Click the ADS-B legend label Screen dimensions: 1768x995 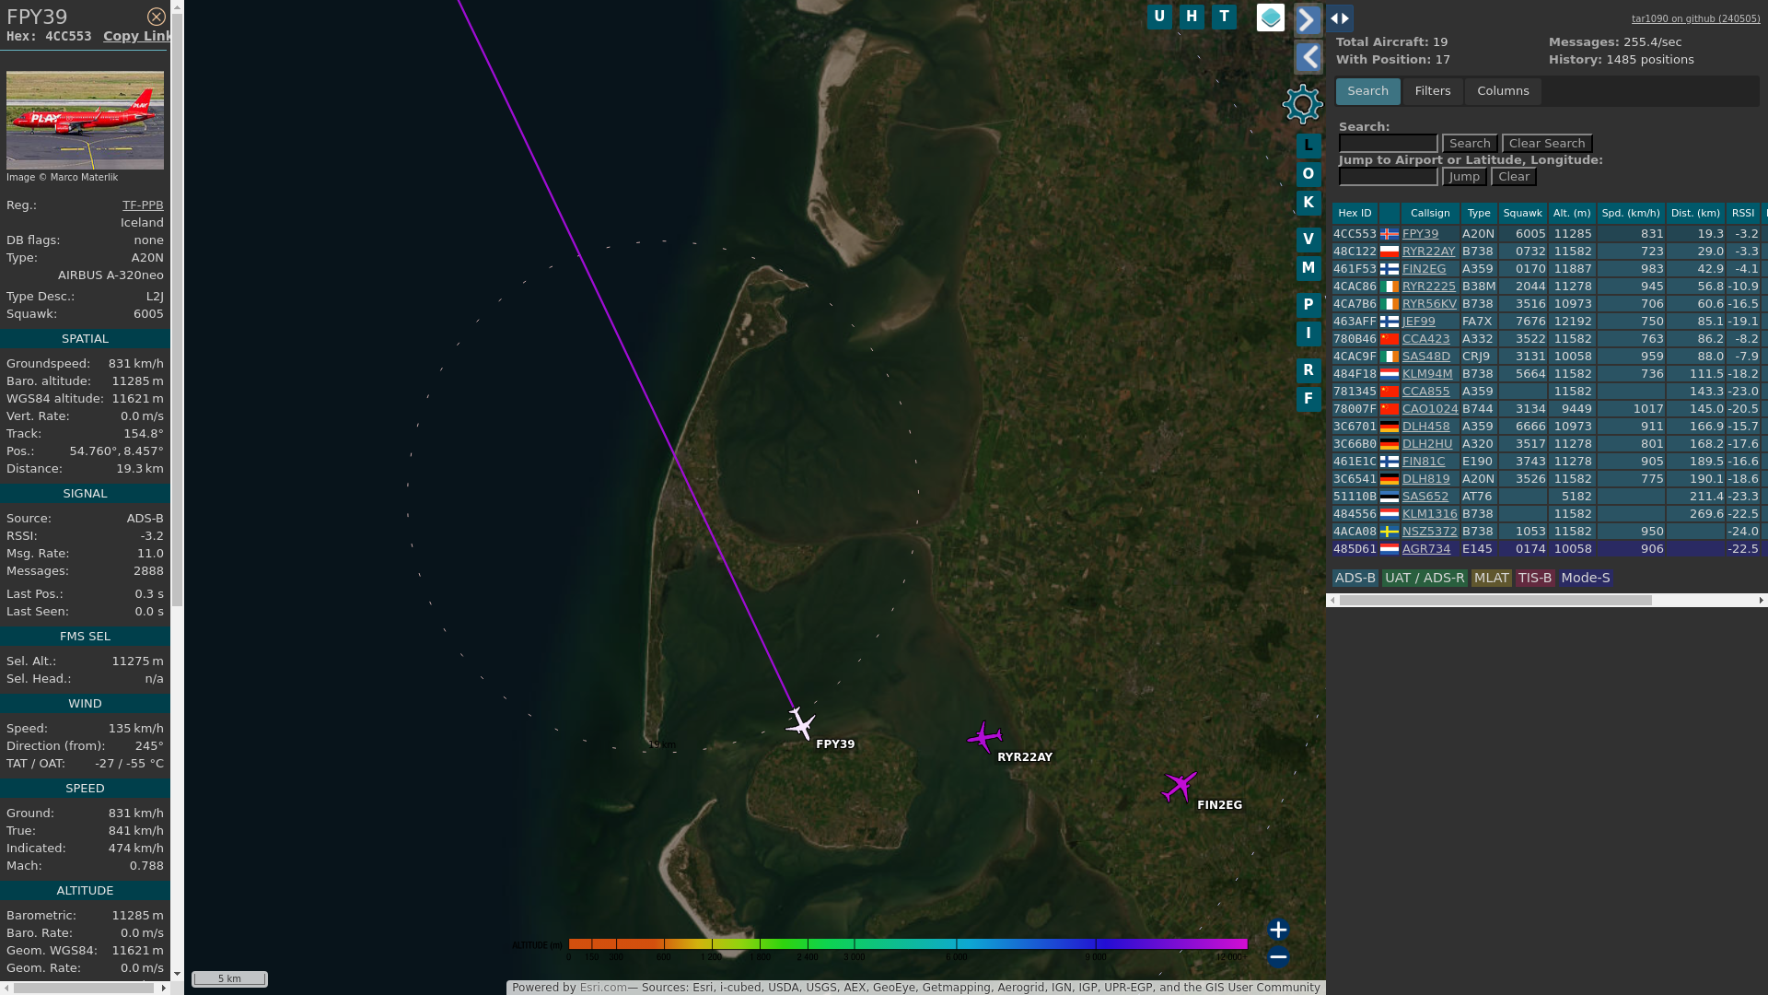pos(1355,578)
